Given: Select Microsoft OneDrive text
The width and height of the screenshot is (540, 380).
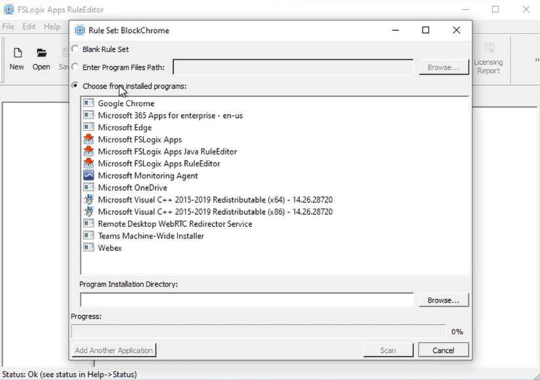Looking at the screenshot, I should (x=133, y=187).
